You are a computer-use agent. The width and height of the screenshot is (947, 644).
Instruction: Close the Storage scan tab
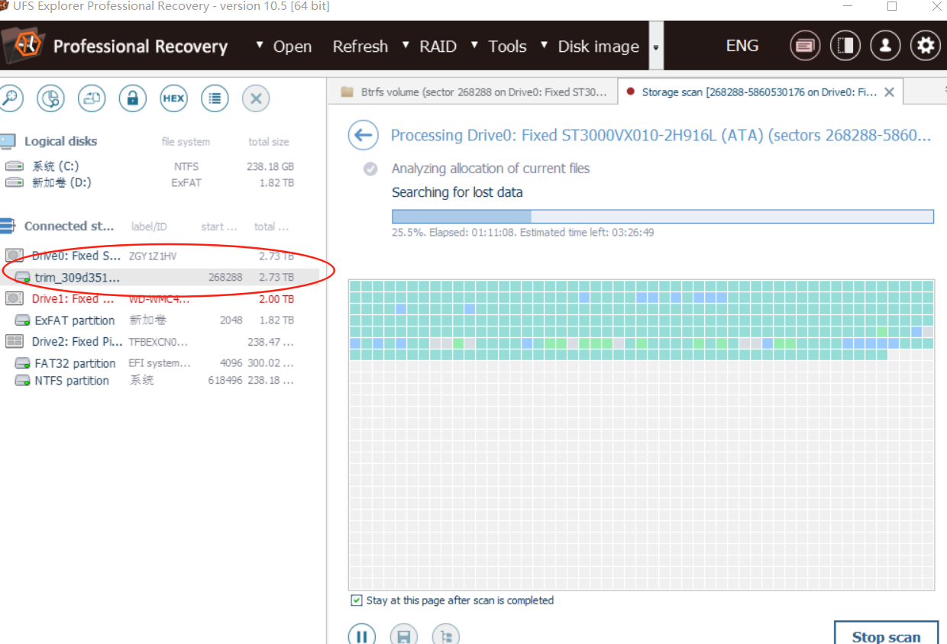[x=889, y=92]
